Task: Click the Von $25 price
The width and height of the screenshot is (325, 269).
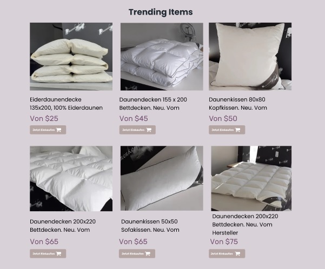Action: pyautogui.click(x=44, y=118)
